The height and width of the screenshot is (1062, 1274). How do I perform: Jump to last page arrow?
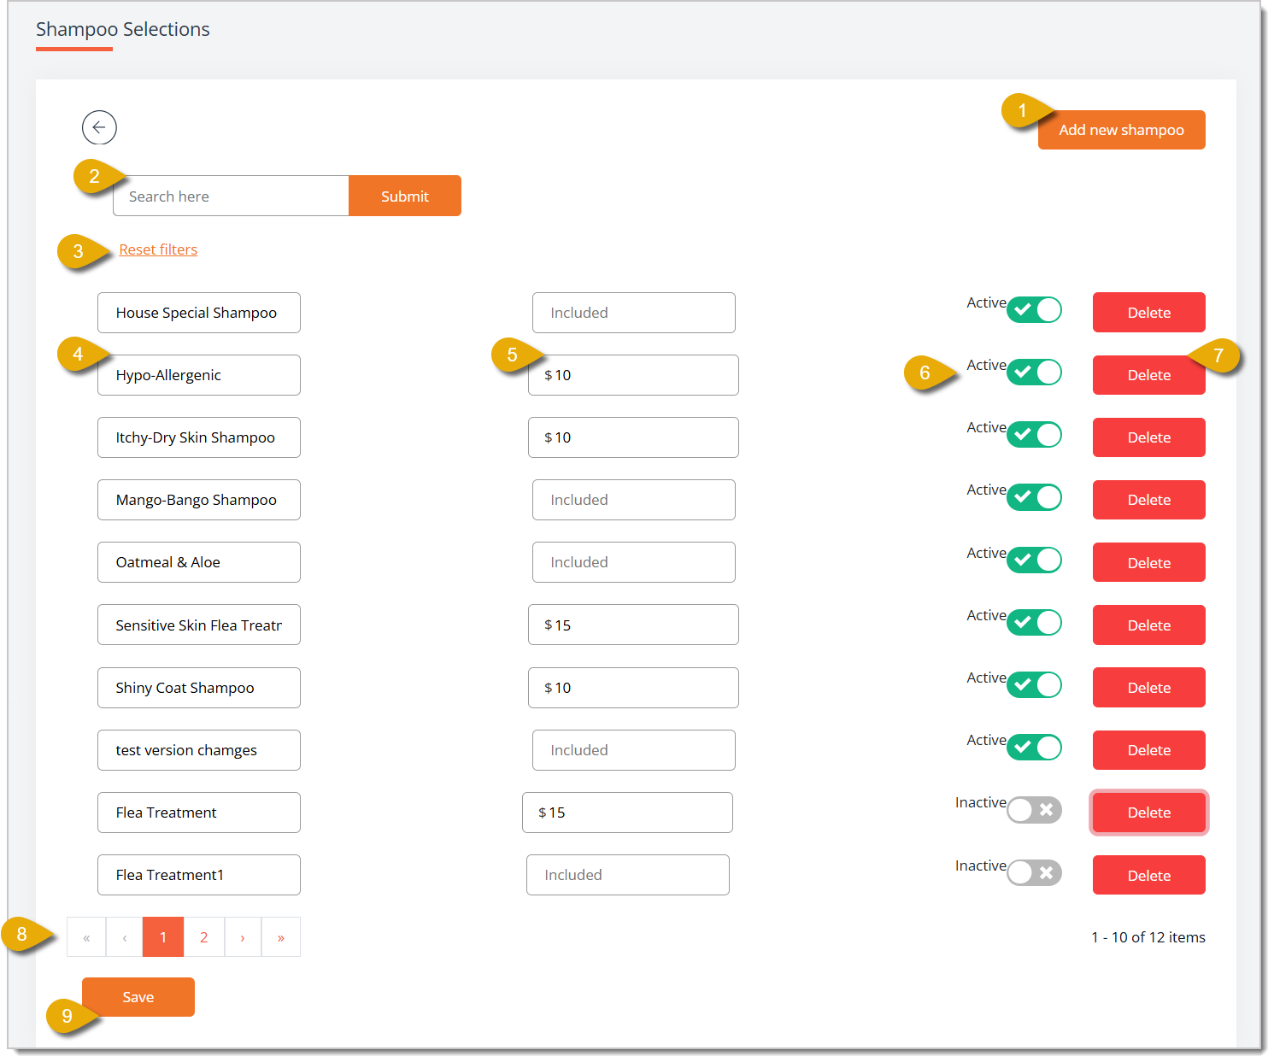281,937
